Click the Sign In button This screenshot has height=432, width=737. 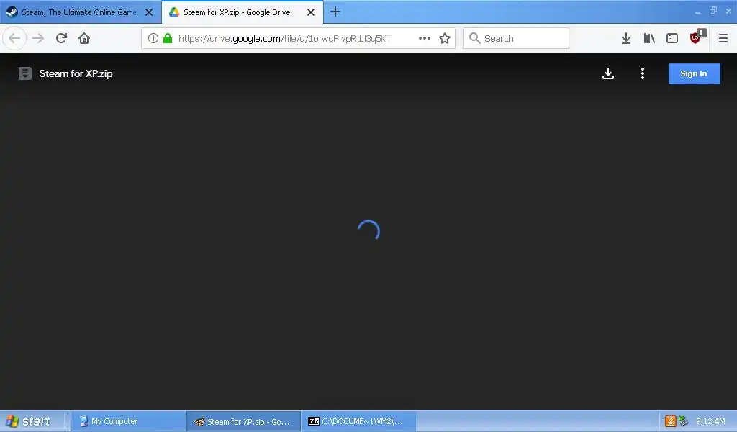(x=695, y=73)
